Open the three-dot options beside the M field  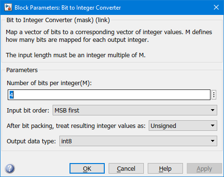click(x=214, y=95)
